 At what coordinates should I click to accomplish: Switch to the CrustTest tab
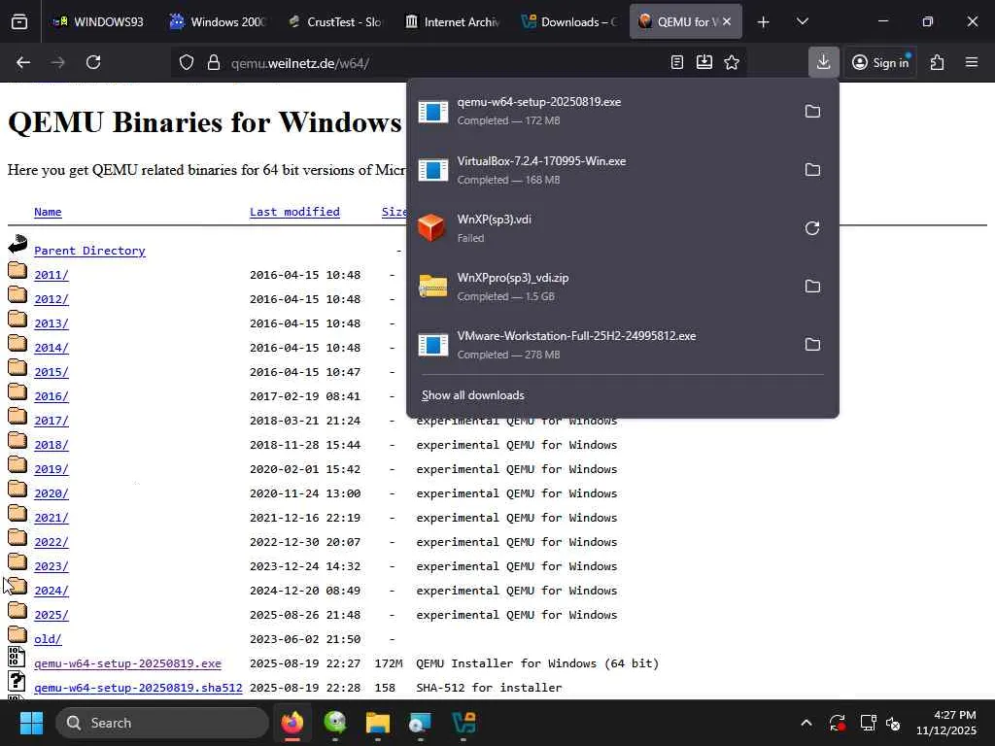point(334,21)
